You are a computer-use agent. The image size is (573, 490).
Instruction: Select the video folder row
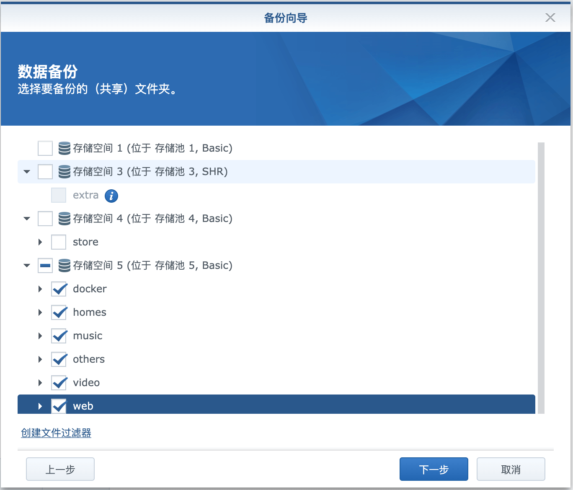pos(86,383)
